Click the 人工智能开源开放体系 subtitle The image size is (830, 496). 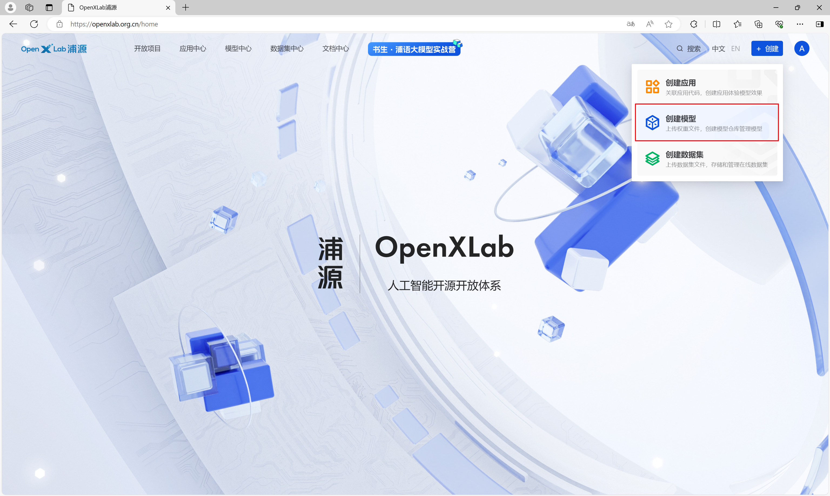pyautogui.click(x=444, y=286)
